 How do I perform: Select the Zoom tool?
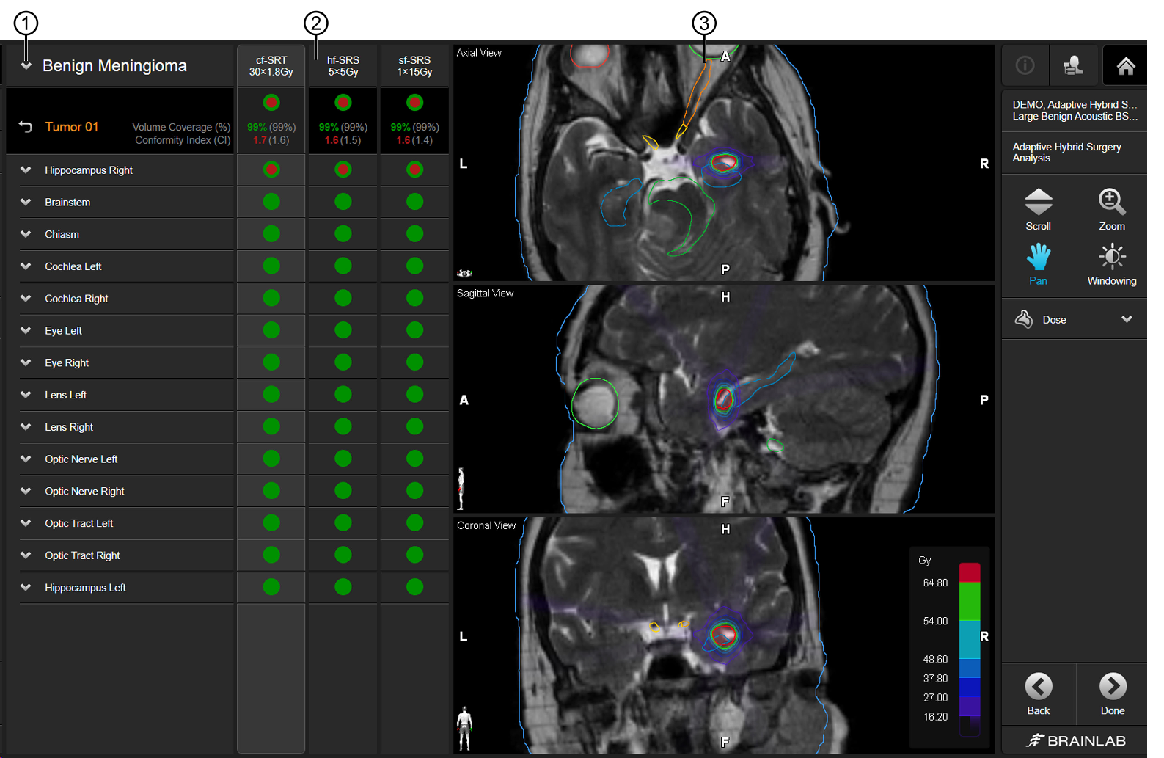click(x=1111, y=210)
